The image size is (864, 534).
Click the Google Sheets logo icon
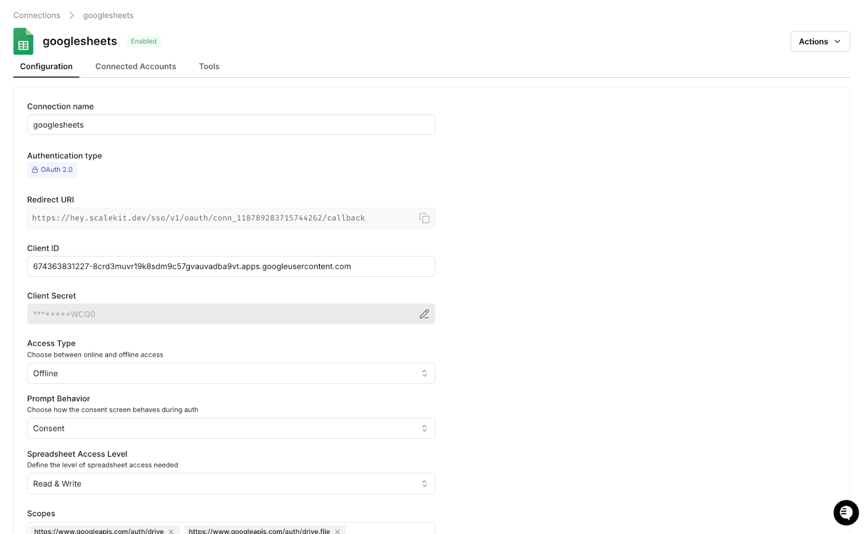pos(23,41)
